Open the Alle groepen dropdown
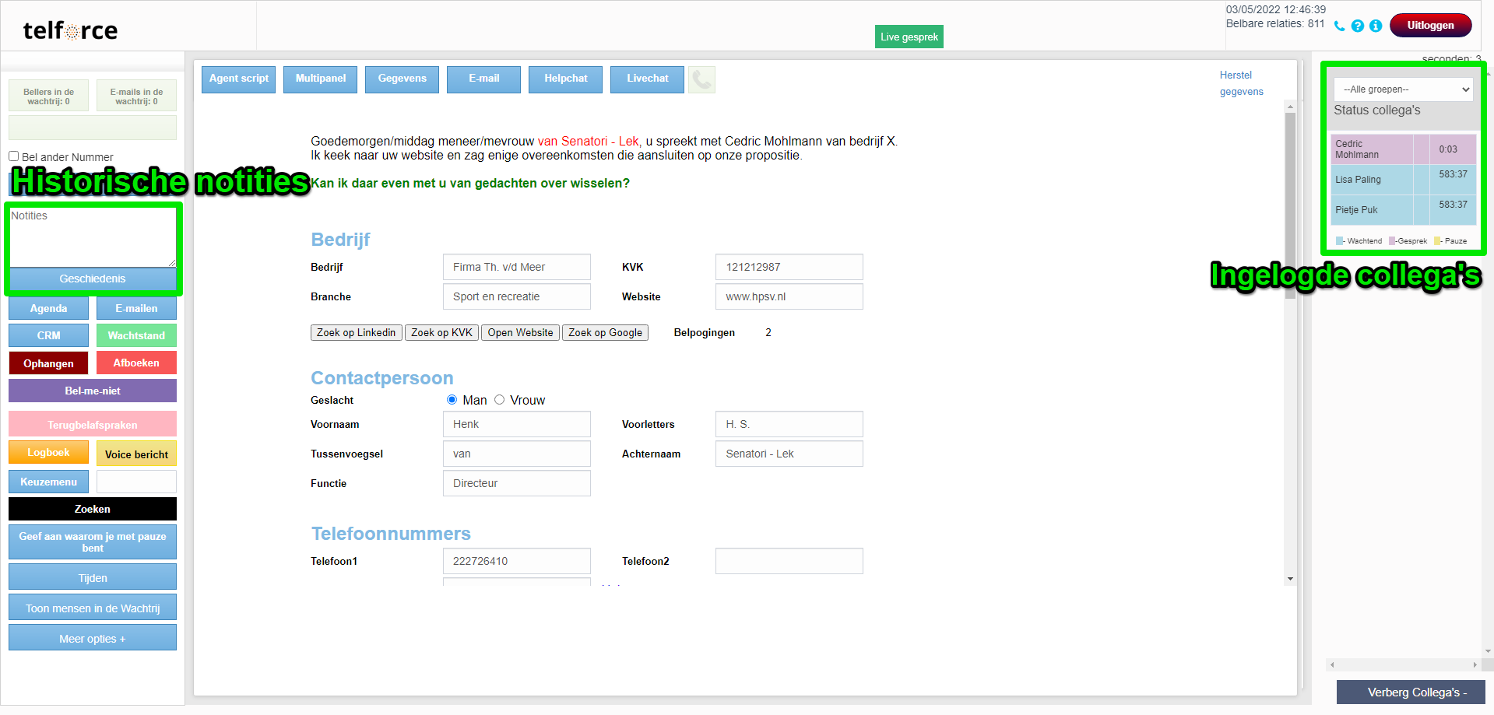 [1403, 89]
